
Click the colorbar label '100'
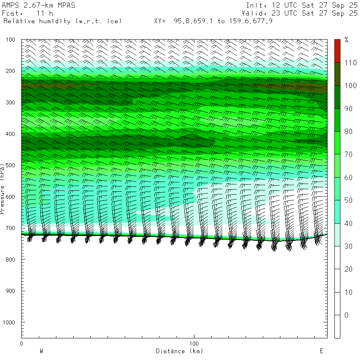350,86
